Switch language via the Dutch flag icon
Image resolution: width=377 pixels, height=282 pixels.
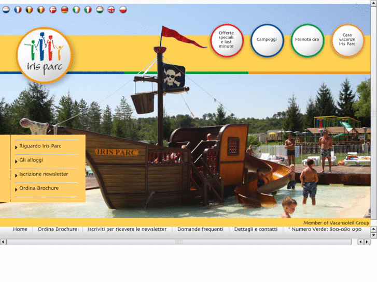6,10
